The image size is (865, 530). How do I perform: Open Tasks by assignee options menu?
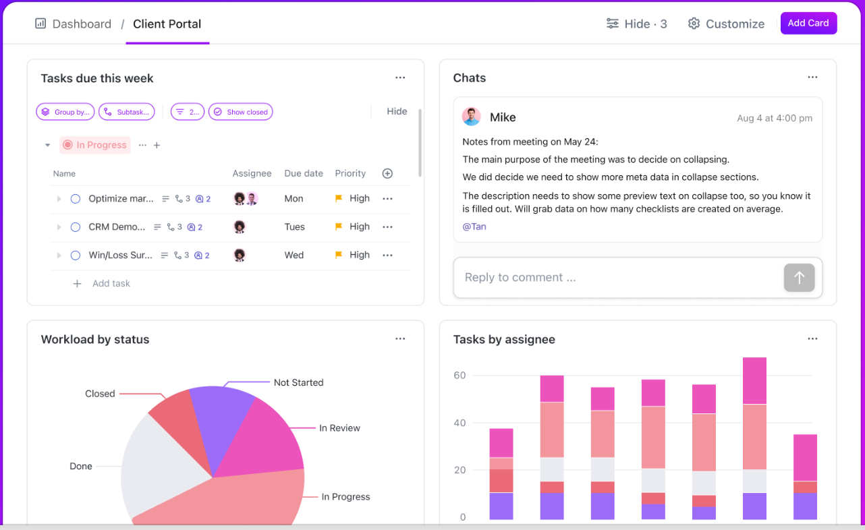tap(812, 339)
